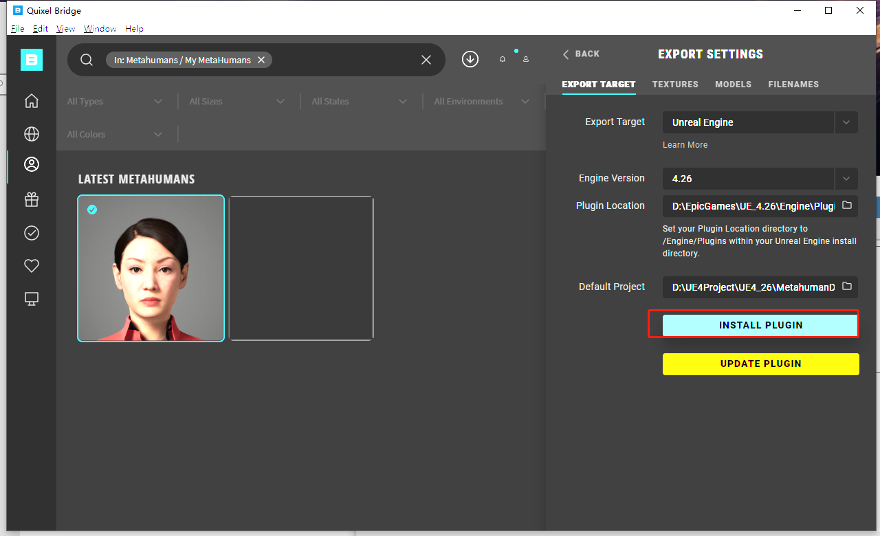The height and width of the screenshot is (536, 880).
Task: Switch to the Textures tab
Action: pos(675,85)
